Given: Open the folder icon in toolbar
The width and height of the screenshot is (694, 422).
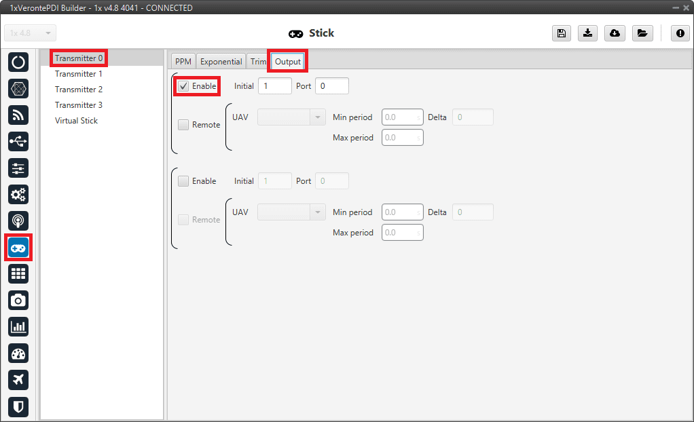Looking at the screenshot, I should [642, 33].
